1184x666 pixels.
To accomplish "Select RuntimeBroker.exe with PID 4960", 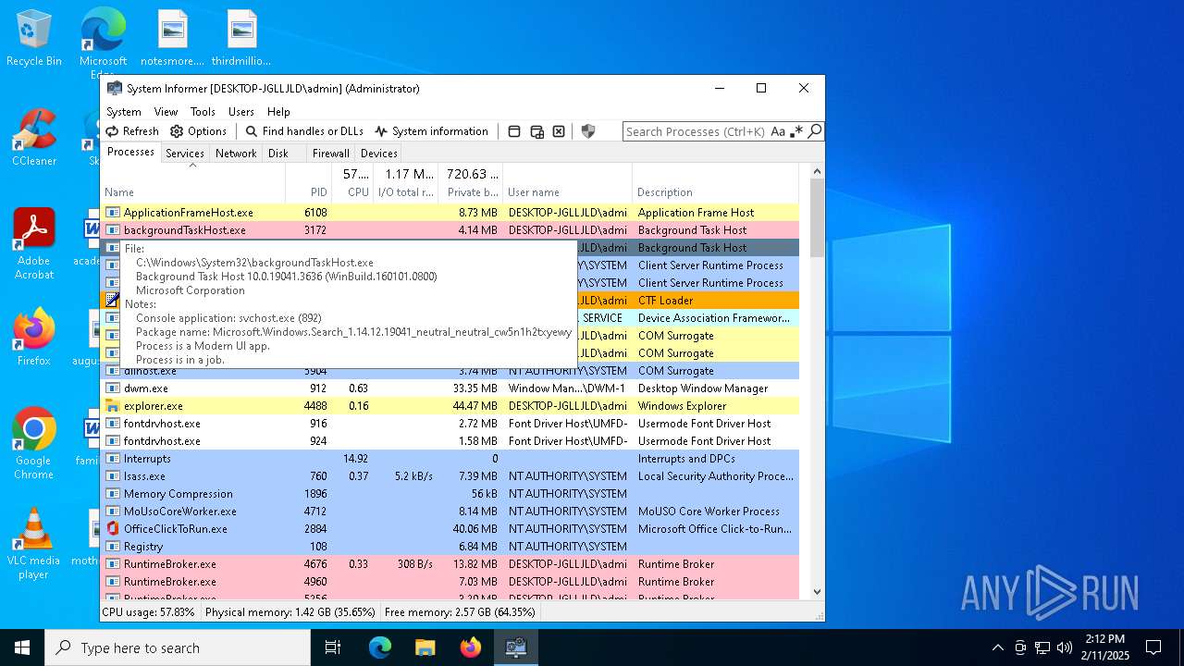I will point(450,582).
